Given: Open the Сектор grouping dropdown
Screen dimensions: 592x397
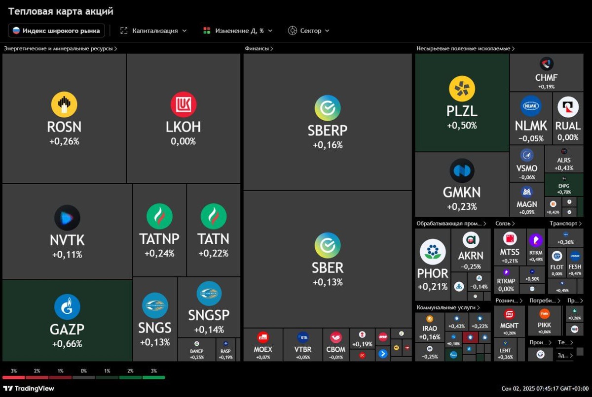Looking at the screenshot, I should [309, 31].
